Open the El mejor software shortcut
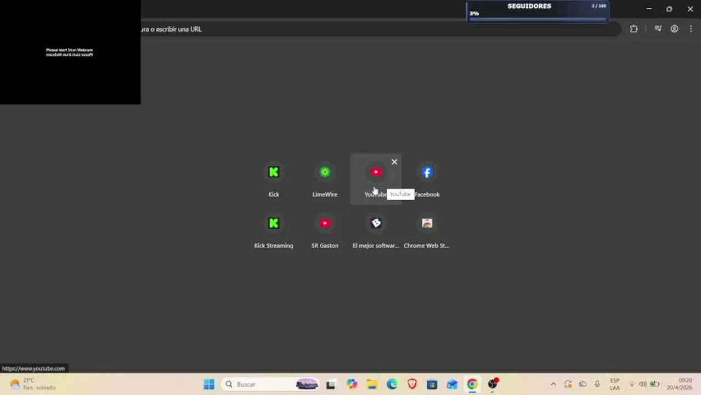 pos(376,230)
